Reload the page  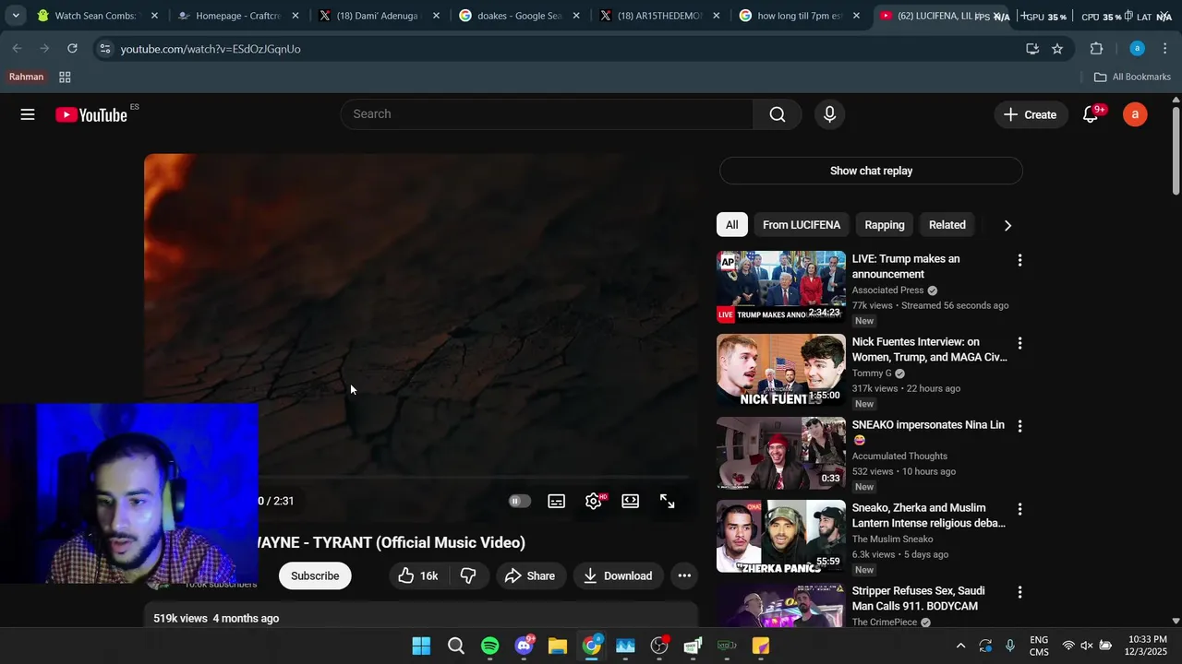pyautogui.click(x=72, y=49)
